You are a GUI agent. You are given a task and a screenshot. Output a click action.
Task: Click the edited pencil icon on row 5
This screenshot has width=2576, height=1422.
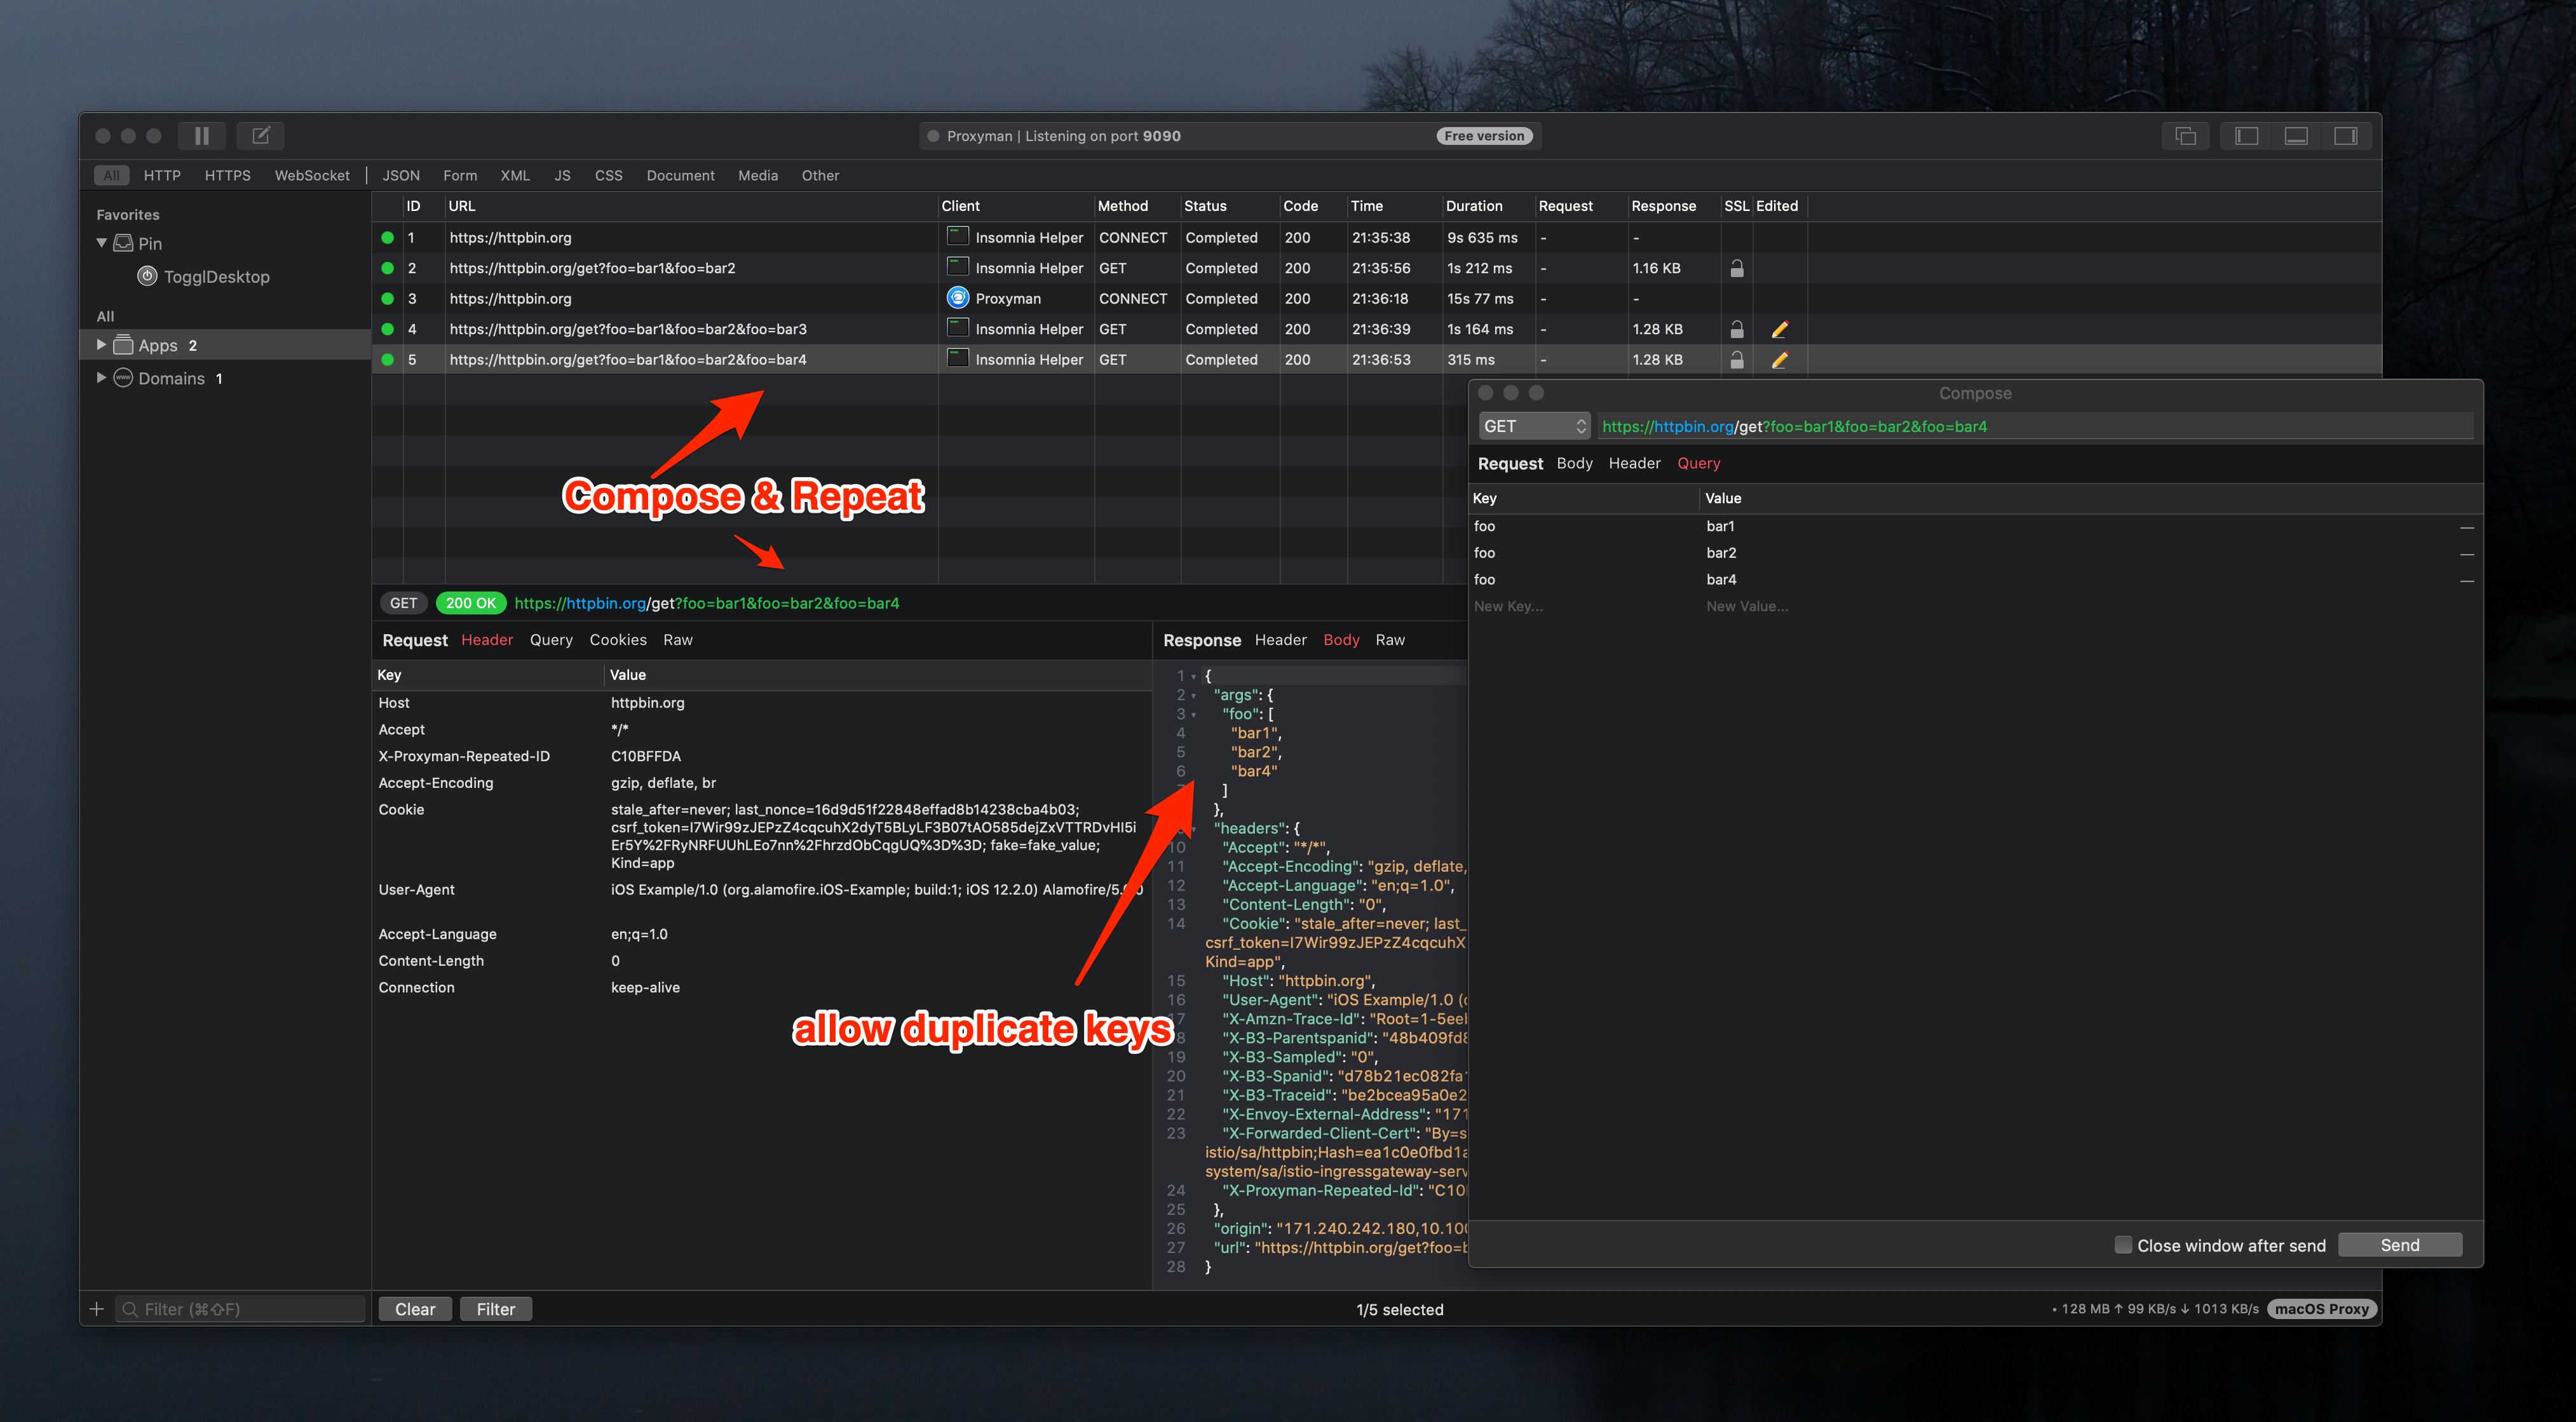(1779, 360)
